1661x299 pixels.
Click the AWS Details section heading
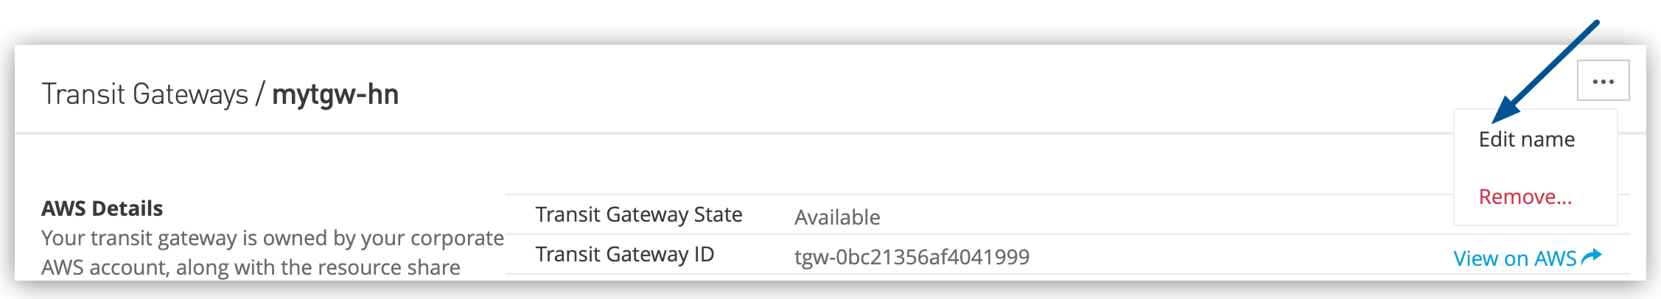(x=102, y=208)
